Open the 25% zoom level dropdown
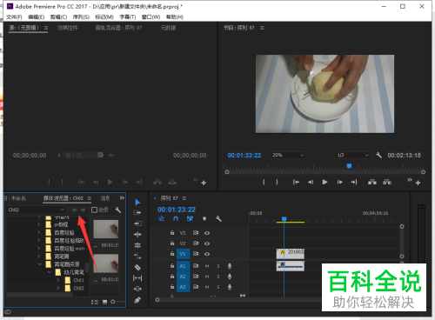This screenshot has height=320, width=435. 288,155
